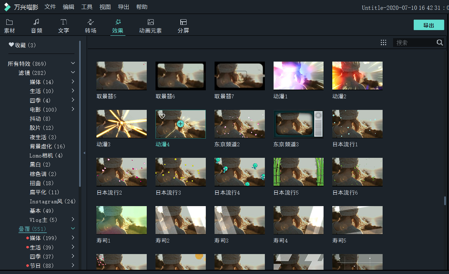This screenshot has width=449, height=274.
Task: Favorite 动漫4 with the heart icon
Action: 162,116
